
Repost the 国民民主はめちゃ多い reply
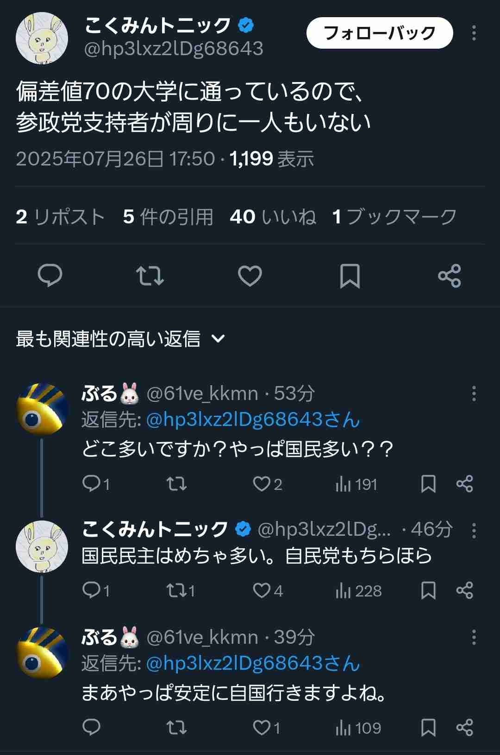(176, 590)
